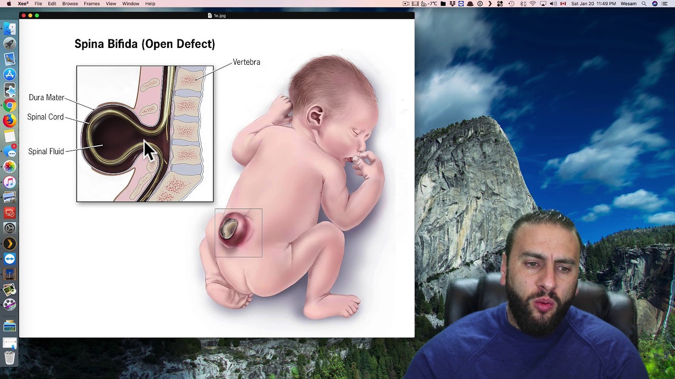The height and width of the screenshot is (379, 675).
Task: Open the Bluetooth status menu
Action: coord(523,4)
